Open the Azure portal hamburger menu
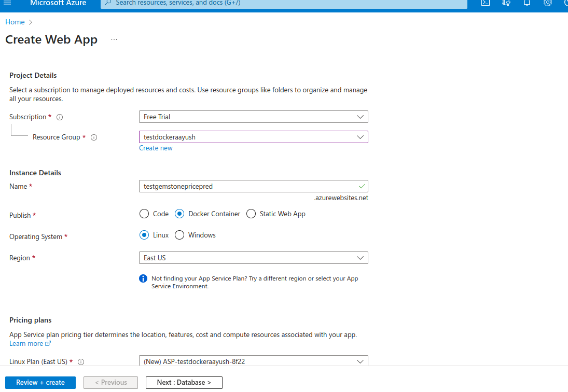The width and height of the screenshot is (568, 392). (7, 3)
